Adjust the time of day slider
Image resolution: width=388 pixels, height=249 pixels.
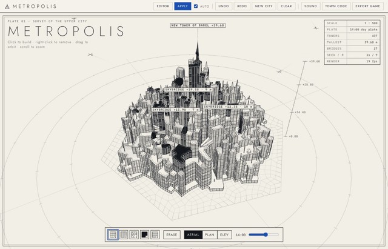coord(264,234)
